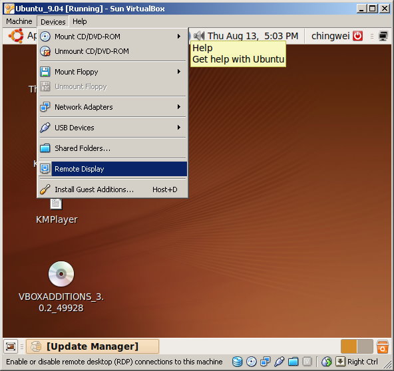
Task: Click the Shared Folders folder icon in menu
Action: tap(45, 148)
